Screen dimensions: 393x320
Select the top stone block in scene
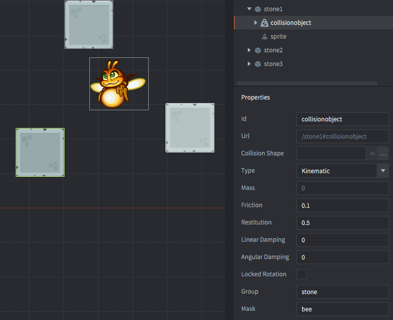(89, 24)
